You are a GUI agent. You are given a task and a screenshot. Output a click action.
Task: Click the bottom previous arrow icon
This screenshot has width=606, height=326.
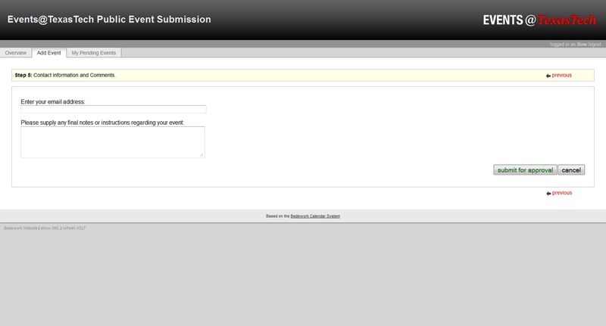548,194
